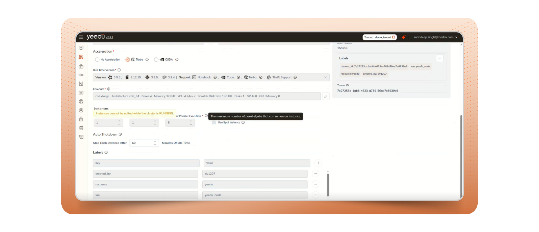Image resolution: width=539 pixels, height=232 pixels.
Task: Select the Turbo acceleration radio button
Action: coord(128,59)
